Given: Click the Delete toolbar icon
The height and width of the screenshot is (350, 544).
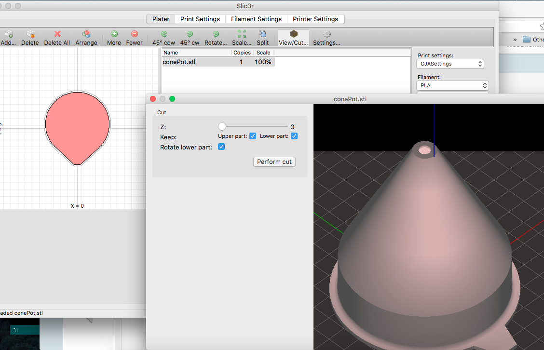Looking at the screenshot, I should point(30,34).
